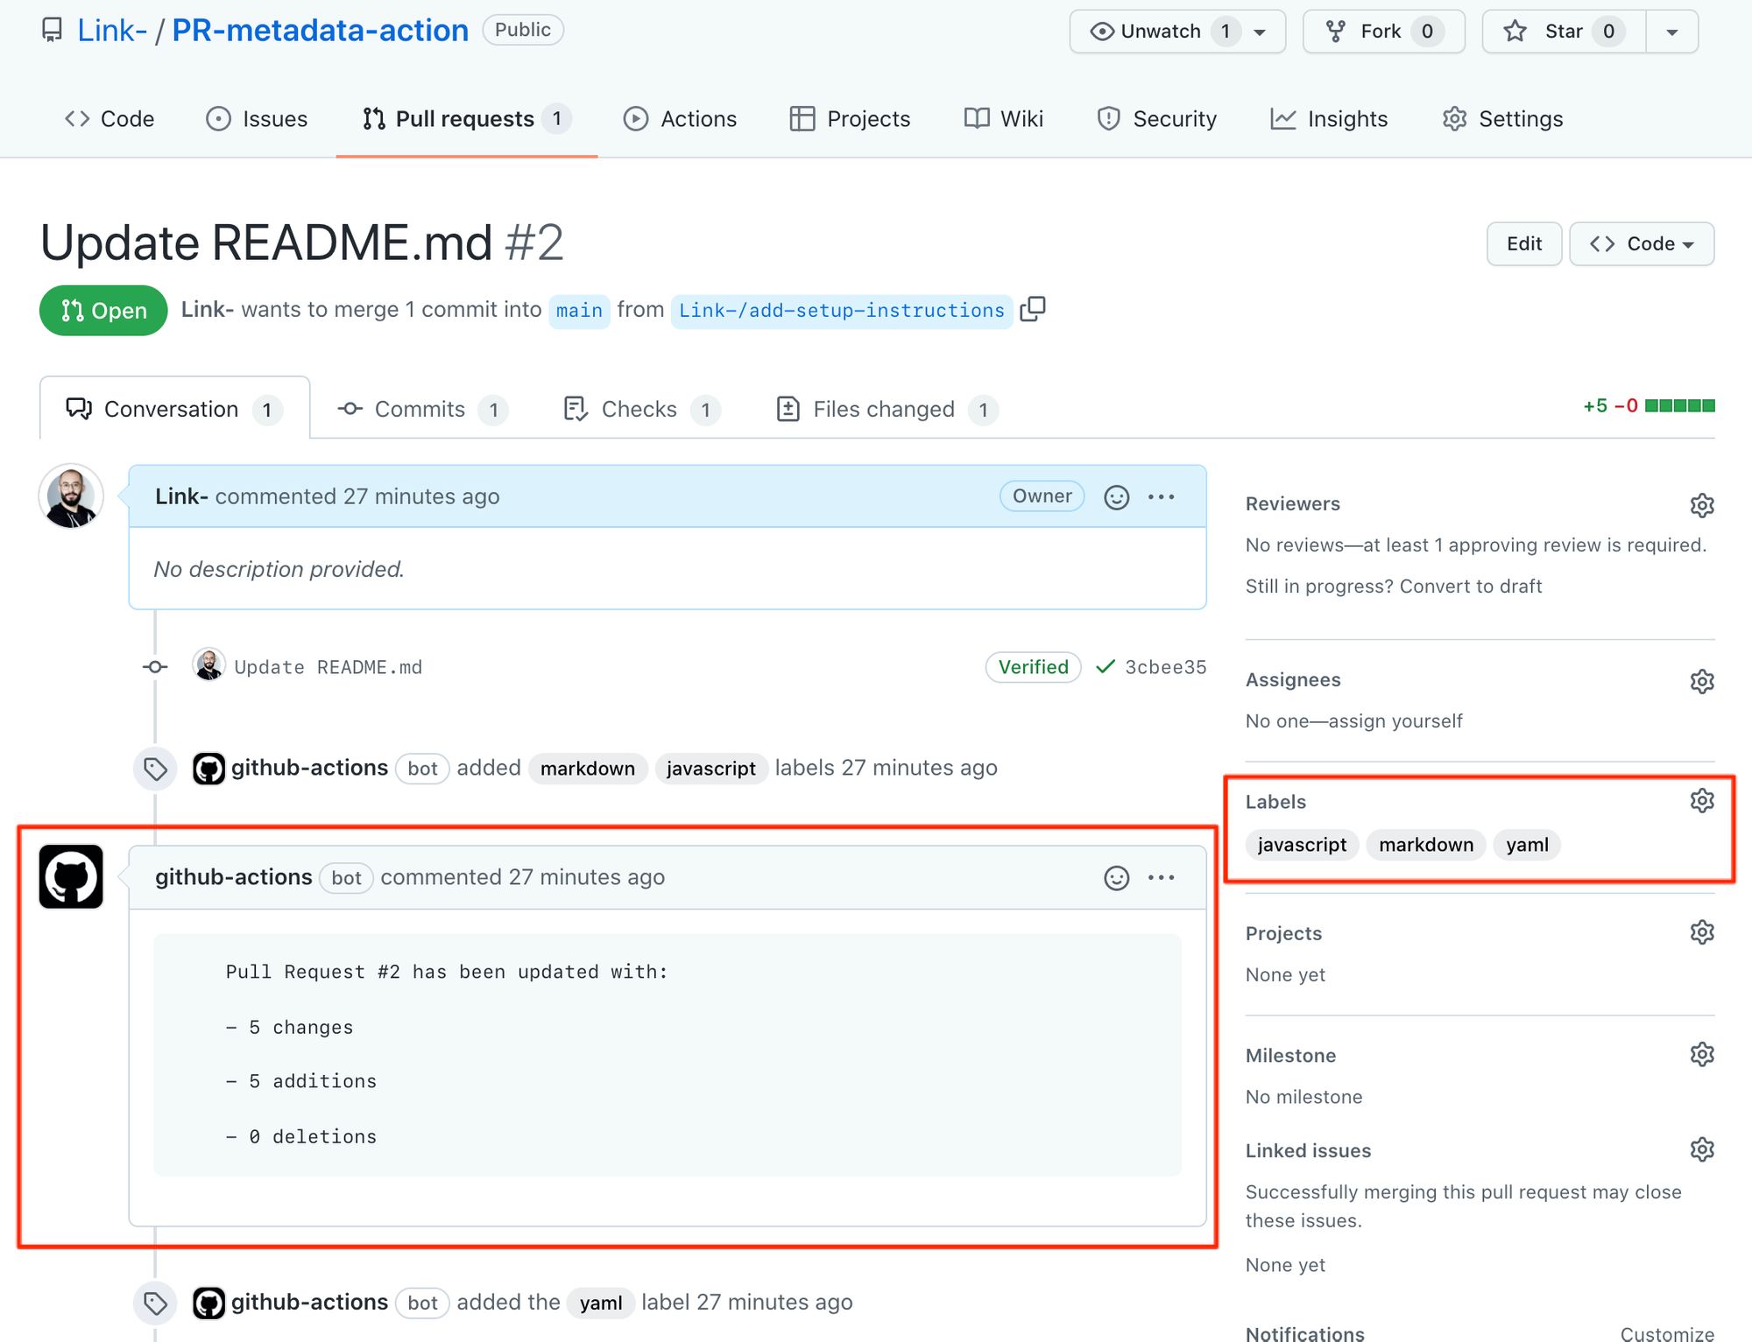
Task: Click the Convert to draft link
Action: point(1470,587)
